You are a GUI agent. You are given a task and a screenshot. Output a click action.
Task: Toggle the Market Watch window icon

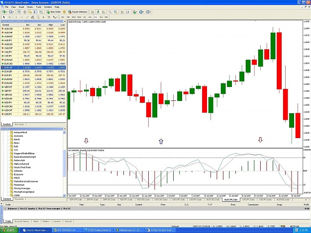19,12
